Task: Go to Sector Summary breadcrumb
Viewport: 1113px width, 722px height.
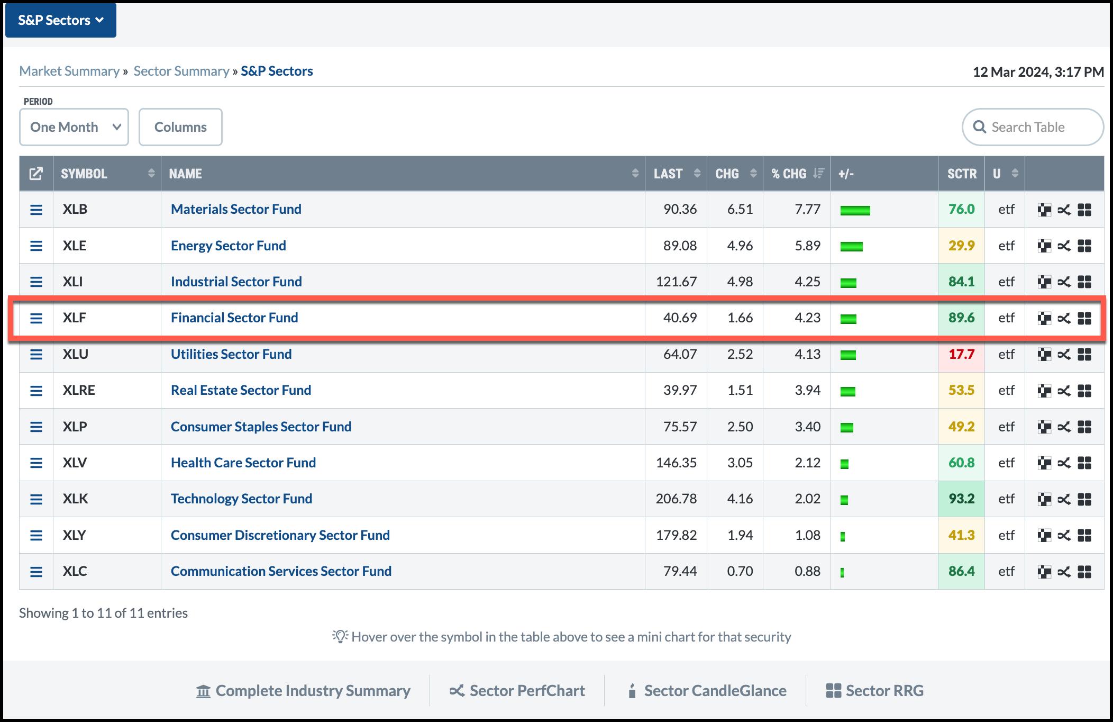Action: pyautogui.click(x=181, y=71)
